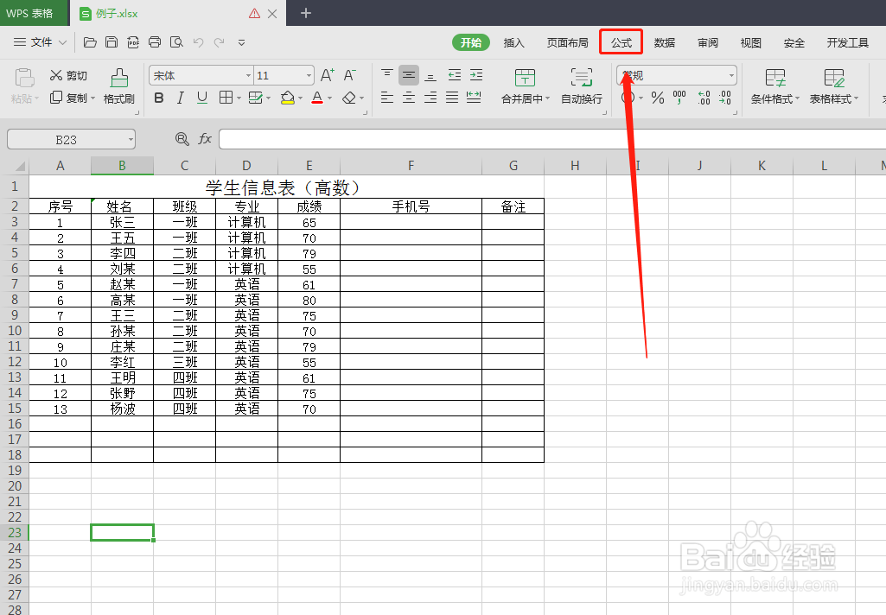Screen dimensions: 886x615
Task: Switch to the Insert (插入) tab
Action: (x=513, y=42)
